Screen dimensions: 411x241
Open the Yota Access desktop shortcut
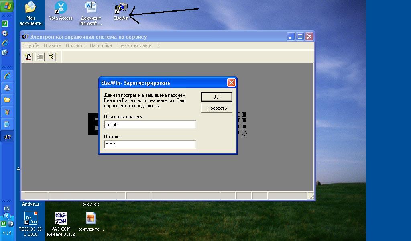click(x=61, y=8)
